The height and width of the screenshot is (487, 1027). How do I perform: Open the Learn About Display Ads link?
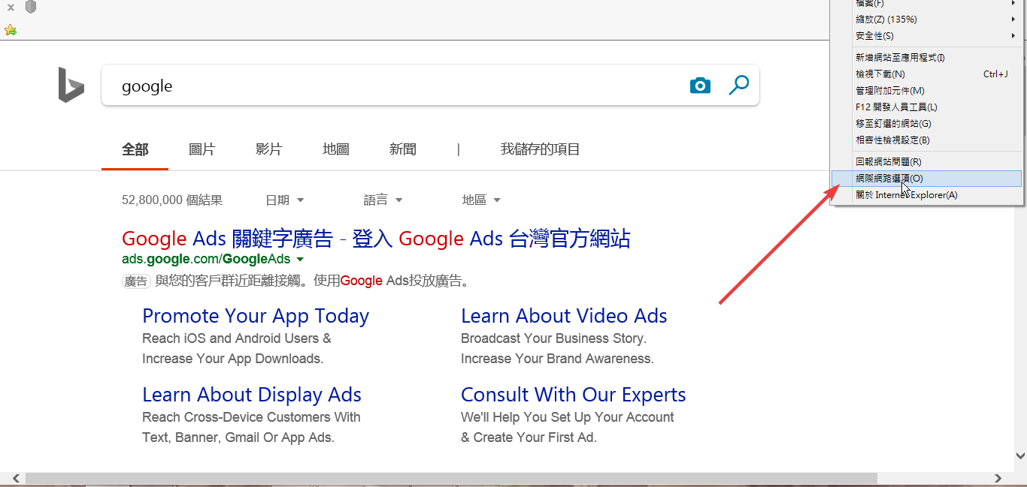(252, 395)
